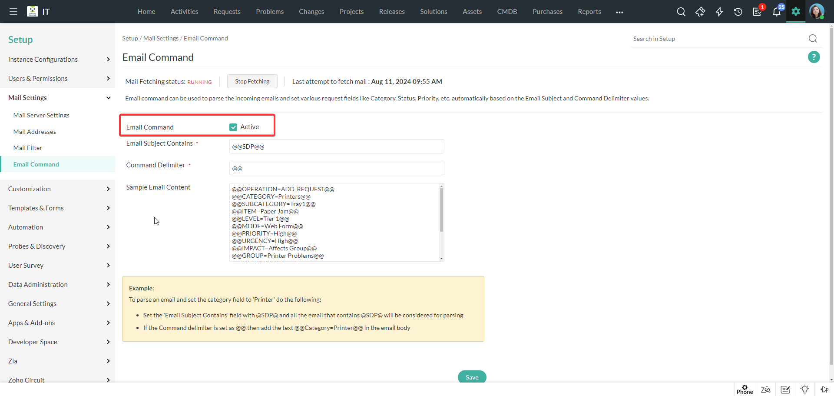Open the quick actions lightning bolt icon
This screenshot has width=834, height=396.
pos(719,12)
